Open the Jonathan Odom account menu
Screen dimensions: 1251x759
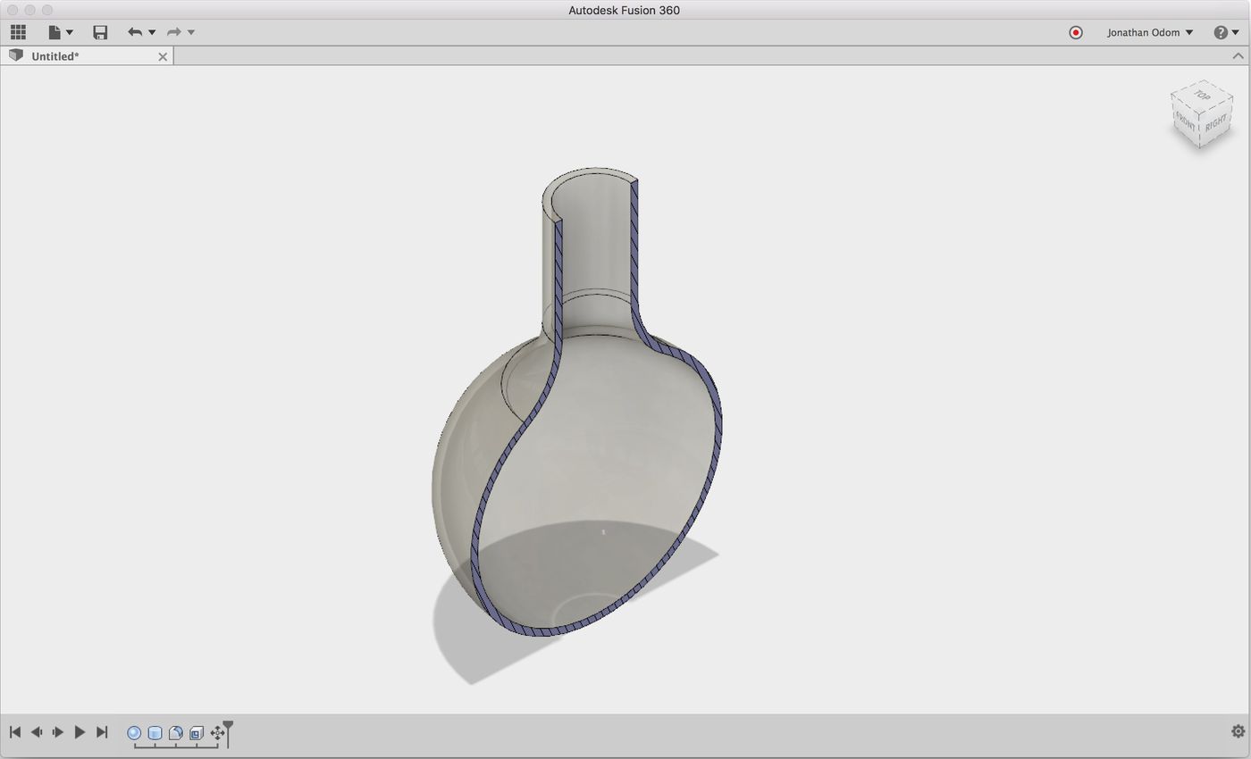point(1149,32)
